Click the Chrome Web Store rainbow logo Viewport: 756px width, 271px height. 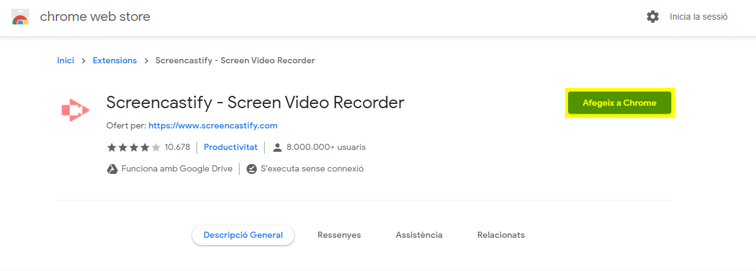click(20, 17)
